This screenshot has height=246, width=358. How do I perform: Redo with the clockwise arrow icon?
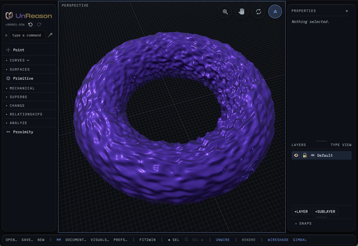[x=39, y=25]
